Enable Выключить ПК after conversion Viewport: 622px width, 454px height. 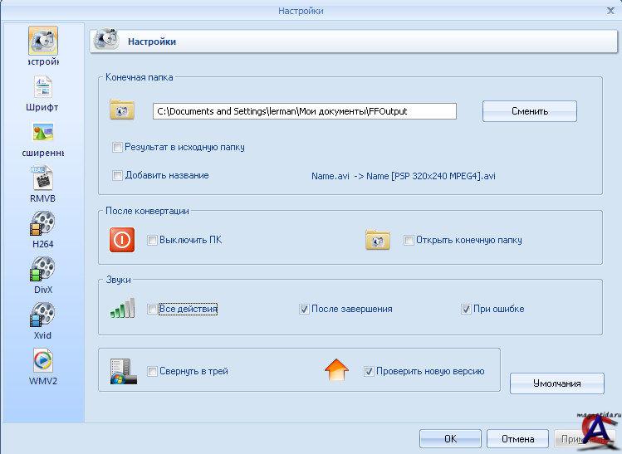point(152,241)
